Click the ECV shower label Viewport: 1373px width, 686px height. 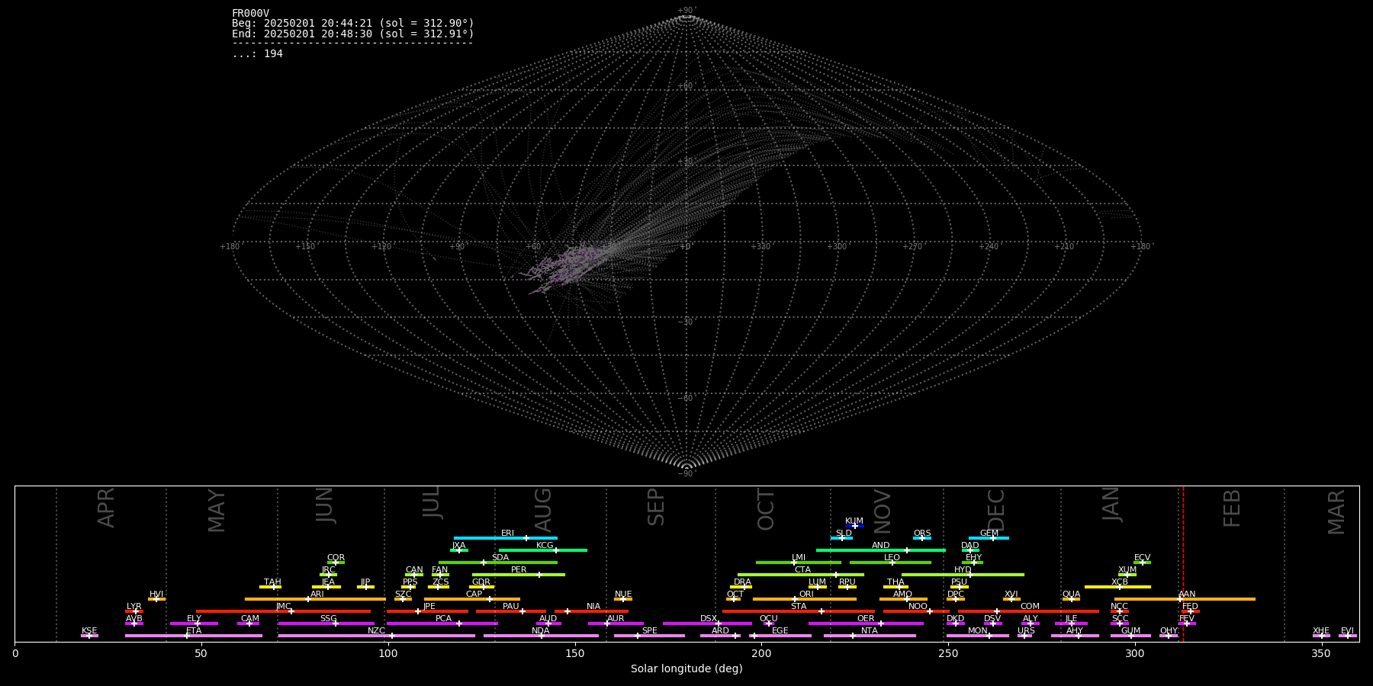1142,557
